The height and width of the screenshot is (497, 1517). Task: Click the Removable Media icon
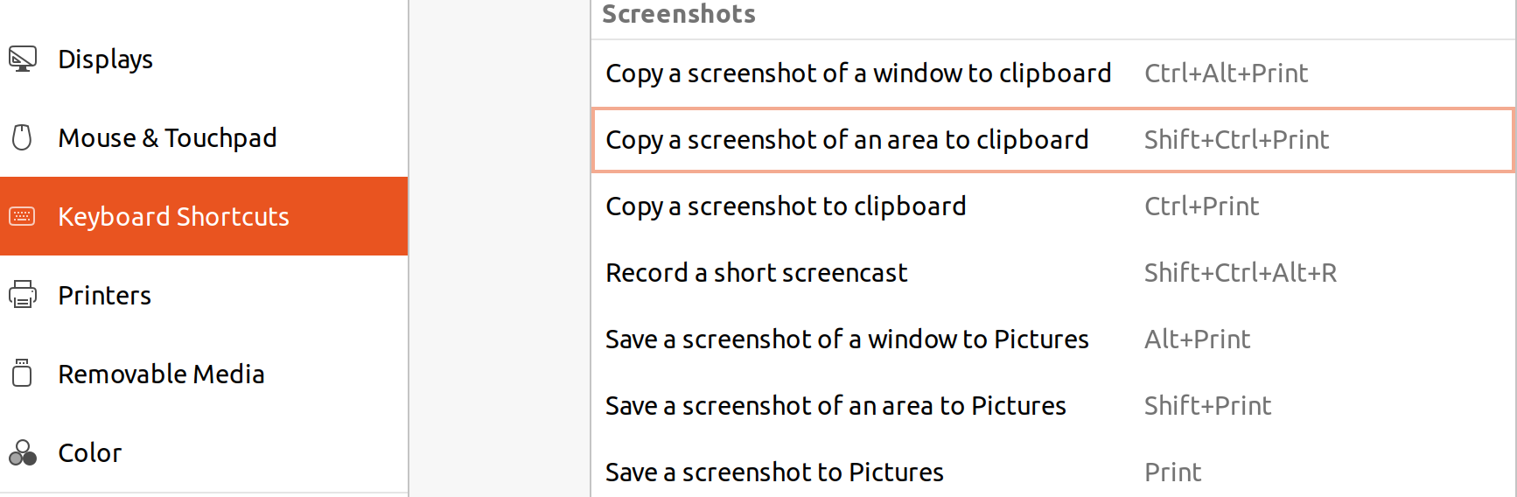(23, 374)
